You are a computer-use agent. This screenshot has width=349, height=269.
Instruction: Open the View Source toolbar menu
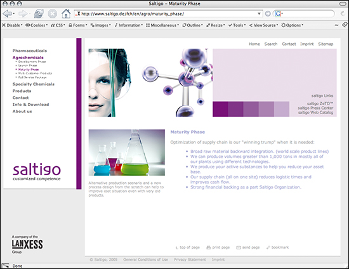[263, 25]
